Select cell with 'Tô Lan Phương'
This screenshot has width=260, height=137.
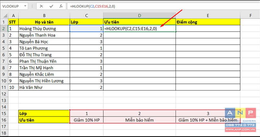44,48
